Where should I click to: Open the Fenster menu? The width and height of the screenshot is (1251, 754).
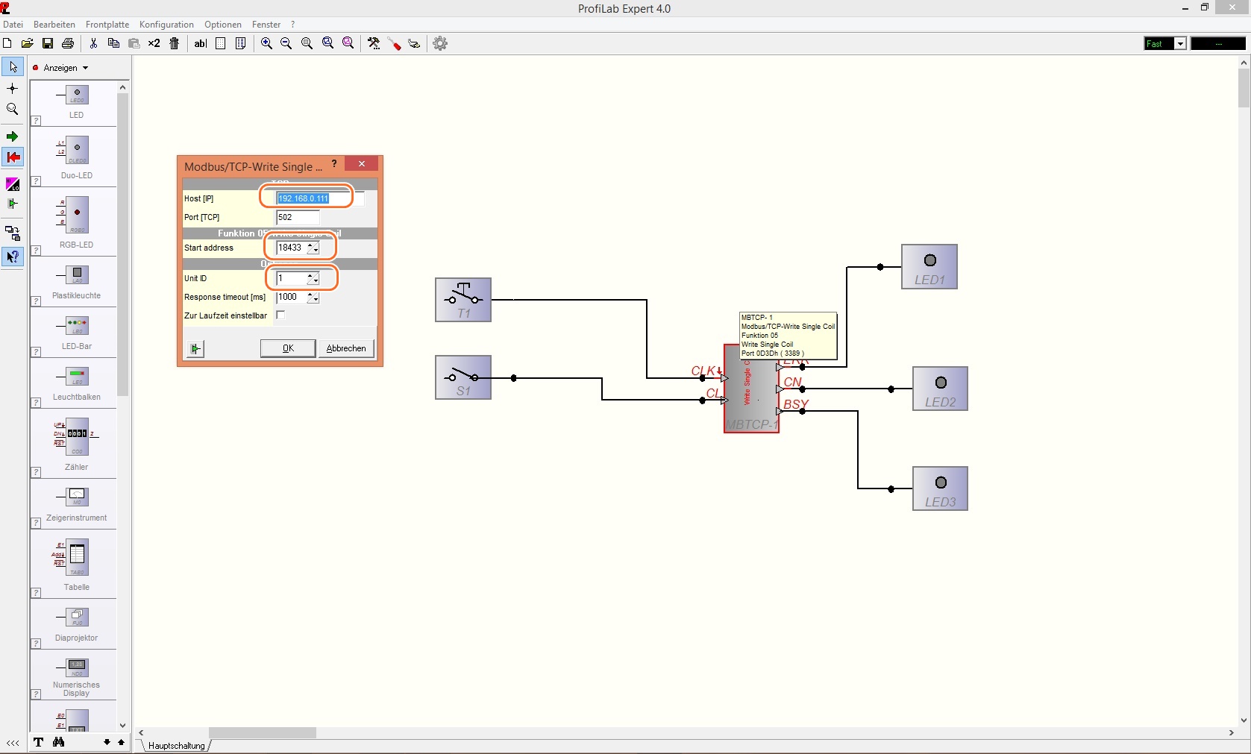click(x=266, y=25)
